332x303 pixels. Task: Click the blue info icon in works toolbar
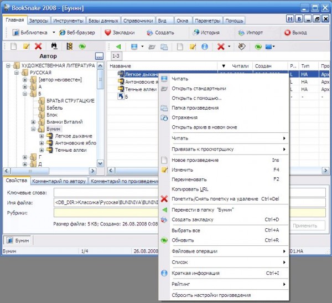coord(205,47)
